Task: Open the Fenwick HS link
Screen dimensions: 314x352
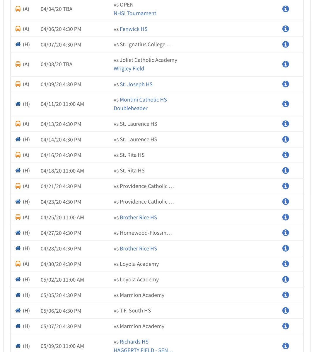Action: coord(134,29)
